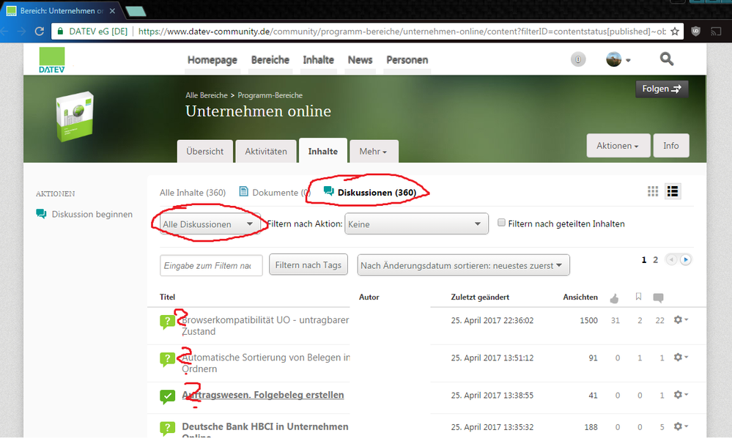This screenshot has width=732, height=444.
Task: Open gear menu for Automatische Sortierung row
Action: [681, 357]
